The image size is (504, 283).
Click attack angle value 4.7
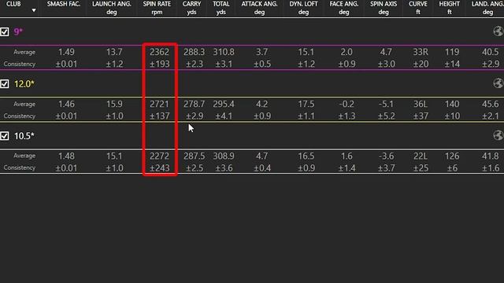point(262,156)
